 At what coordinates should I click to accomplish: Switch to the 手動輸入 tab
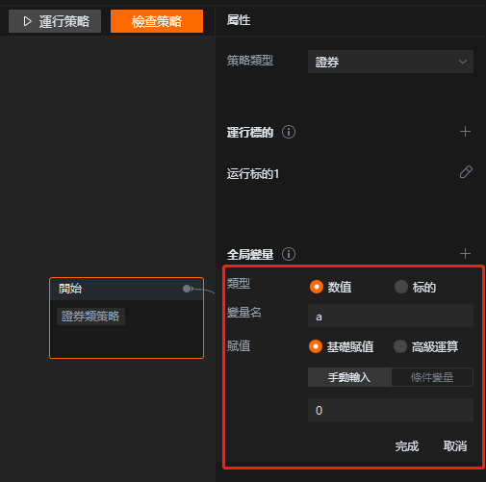(x=349, y=377)
